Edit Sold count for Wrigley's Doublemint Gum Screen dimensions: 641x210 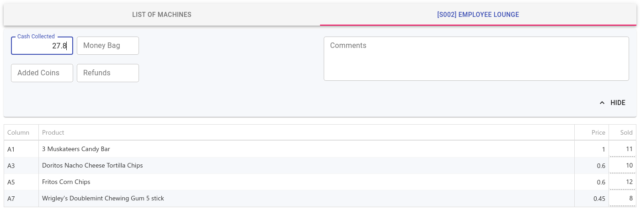pos(622,199)
